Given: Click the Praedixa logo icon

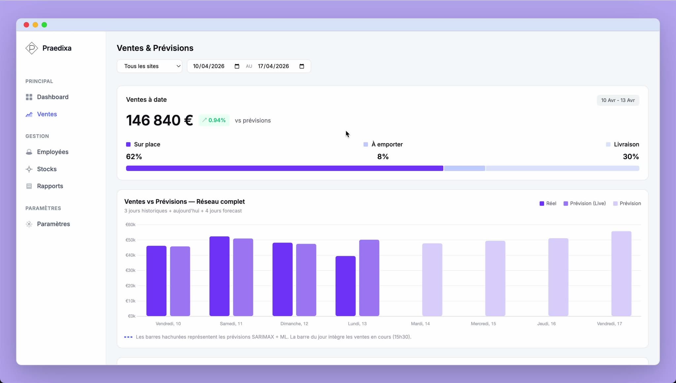Looking at the screenshot, I should click(32, 48).
